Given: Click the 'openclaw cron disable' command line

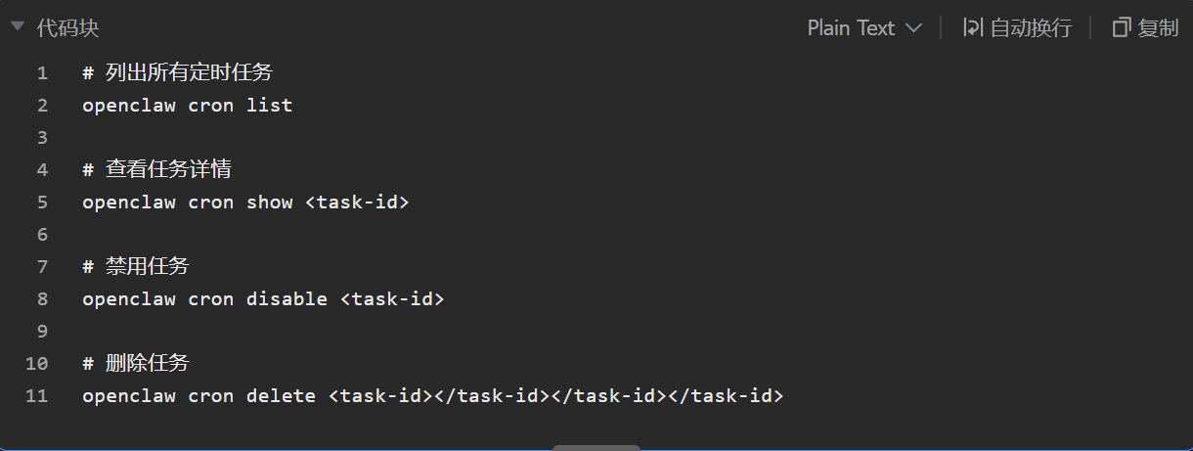Looking at the screenshot, I should click(x=262, y=299).
